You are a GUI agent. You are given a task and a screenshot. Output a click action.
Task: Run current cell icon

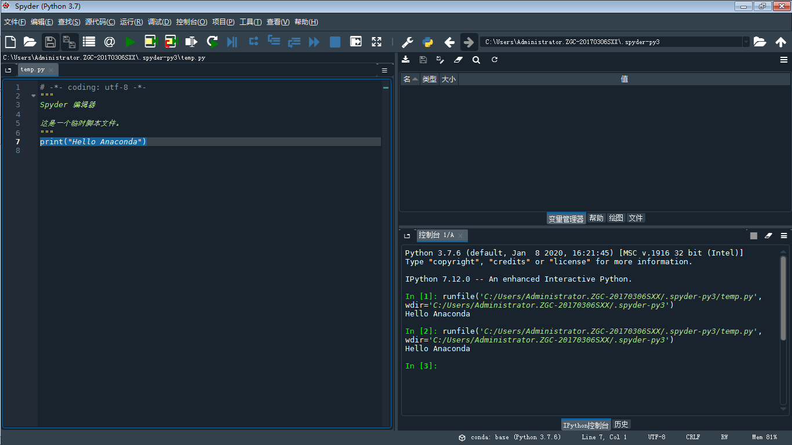point(151,42)
